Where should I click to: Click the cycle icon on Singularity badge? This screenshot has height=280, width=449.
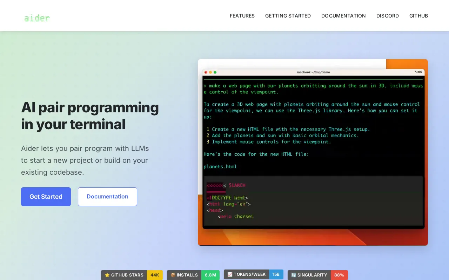[294, 275]
